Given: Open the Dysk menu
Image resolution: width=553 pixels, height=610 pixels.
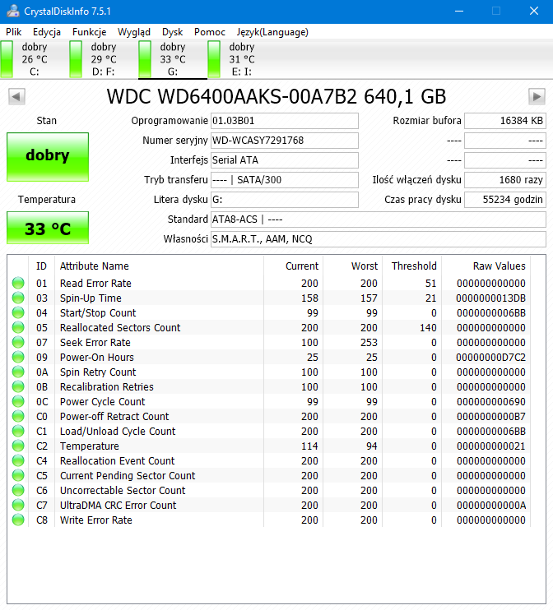Looking at the screenshot, I should point(173,32).
